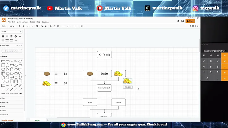Open the line color pencil tool
Screen dimensions: 228x128
click(x=54, y=26)
